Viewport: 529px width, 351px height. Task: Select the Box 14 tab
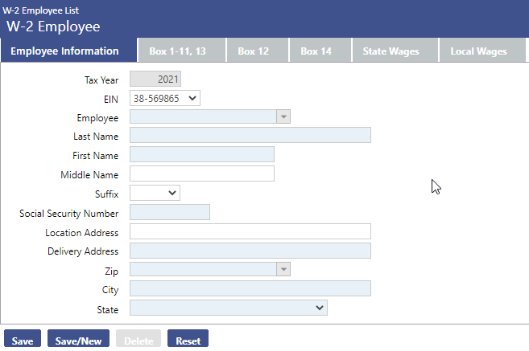pos(316,51)
